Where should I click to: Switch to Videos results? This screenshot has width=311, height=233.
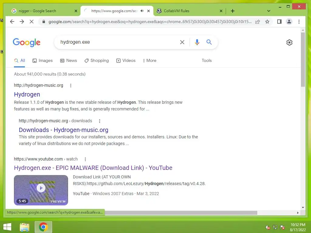126,60
